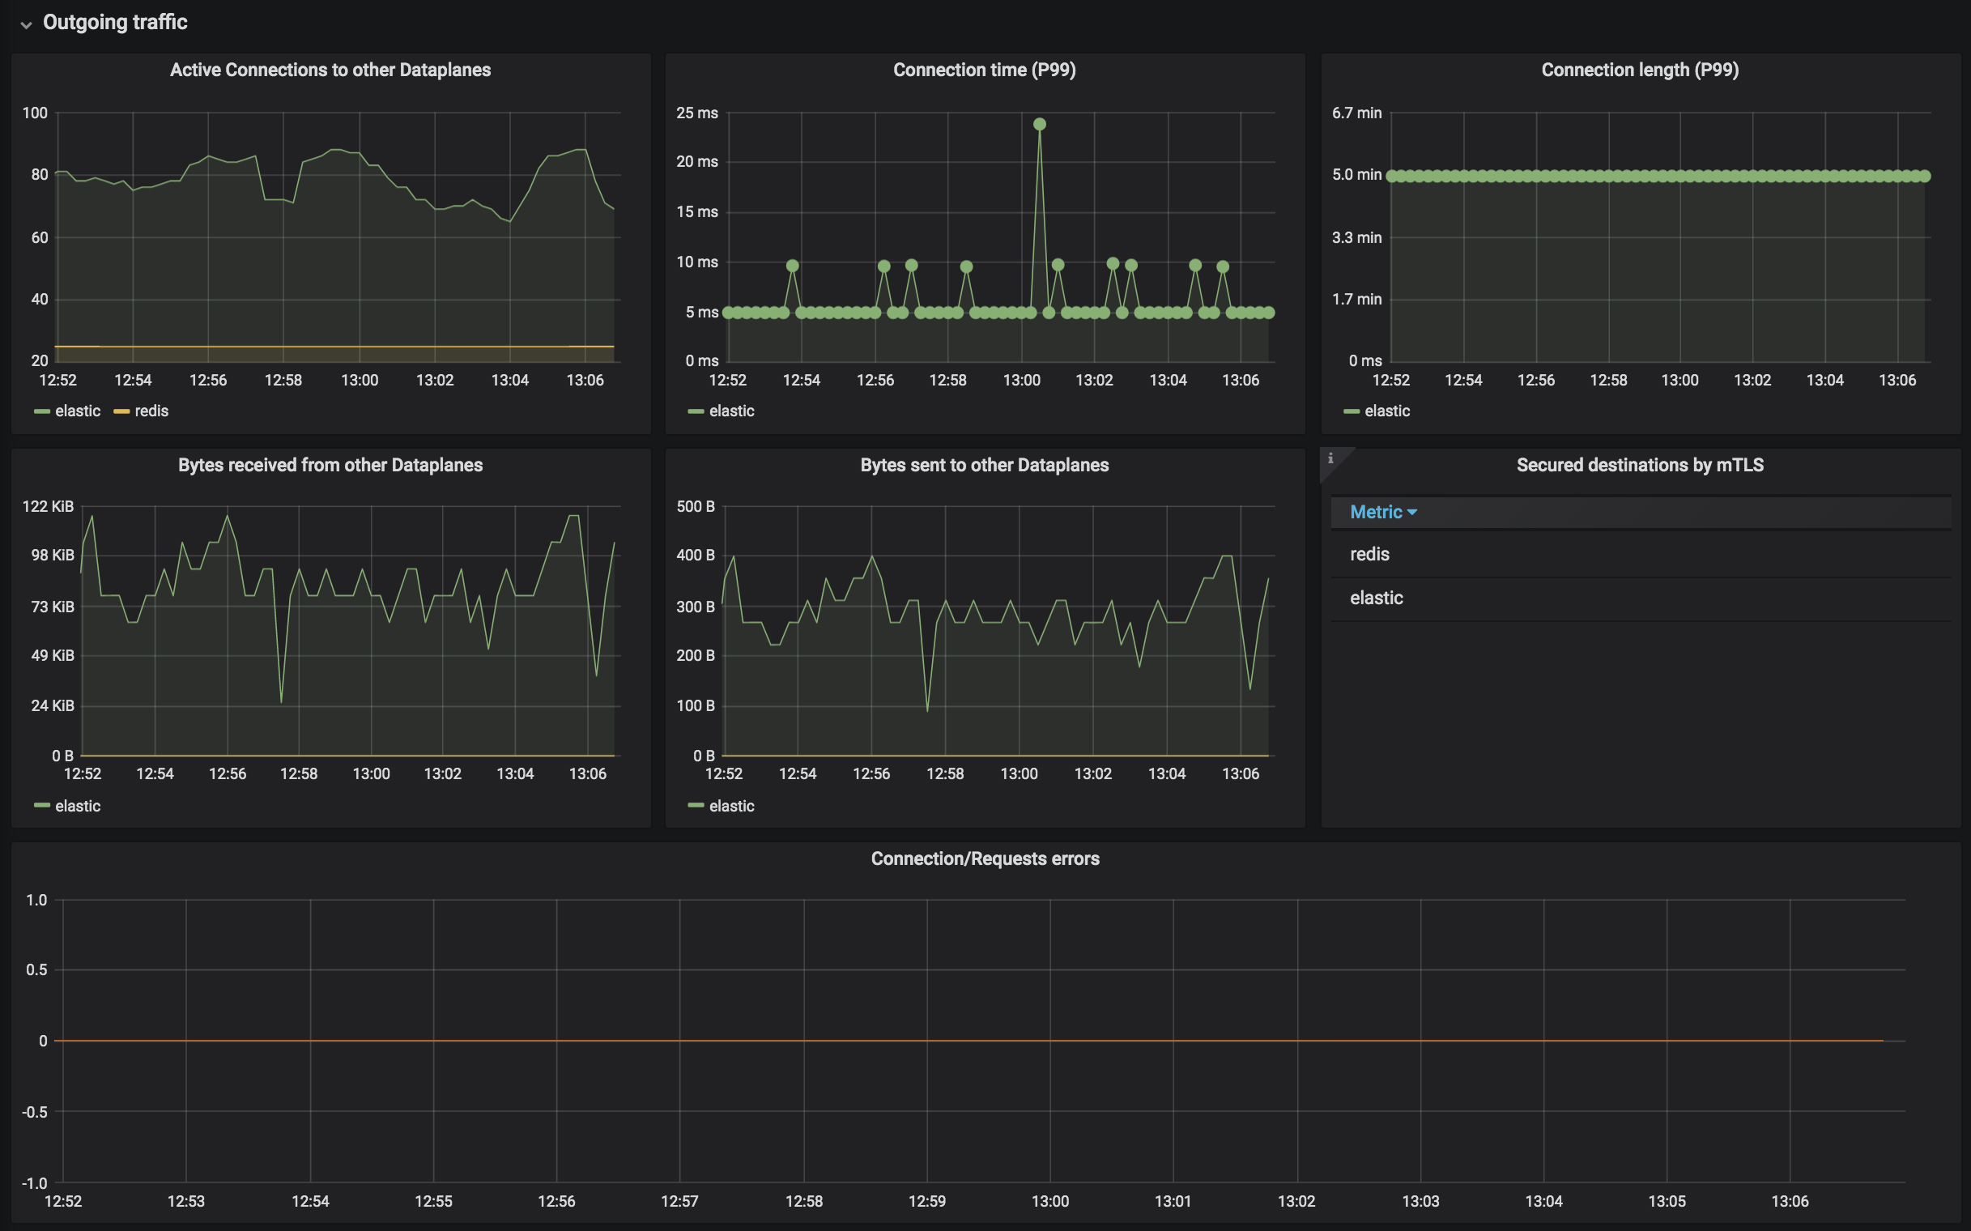Open the Active Connections panel title menu

coord(330,70)
